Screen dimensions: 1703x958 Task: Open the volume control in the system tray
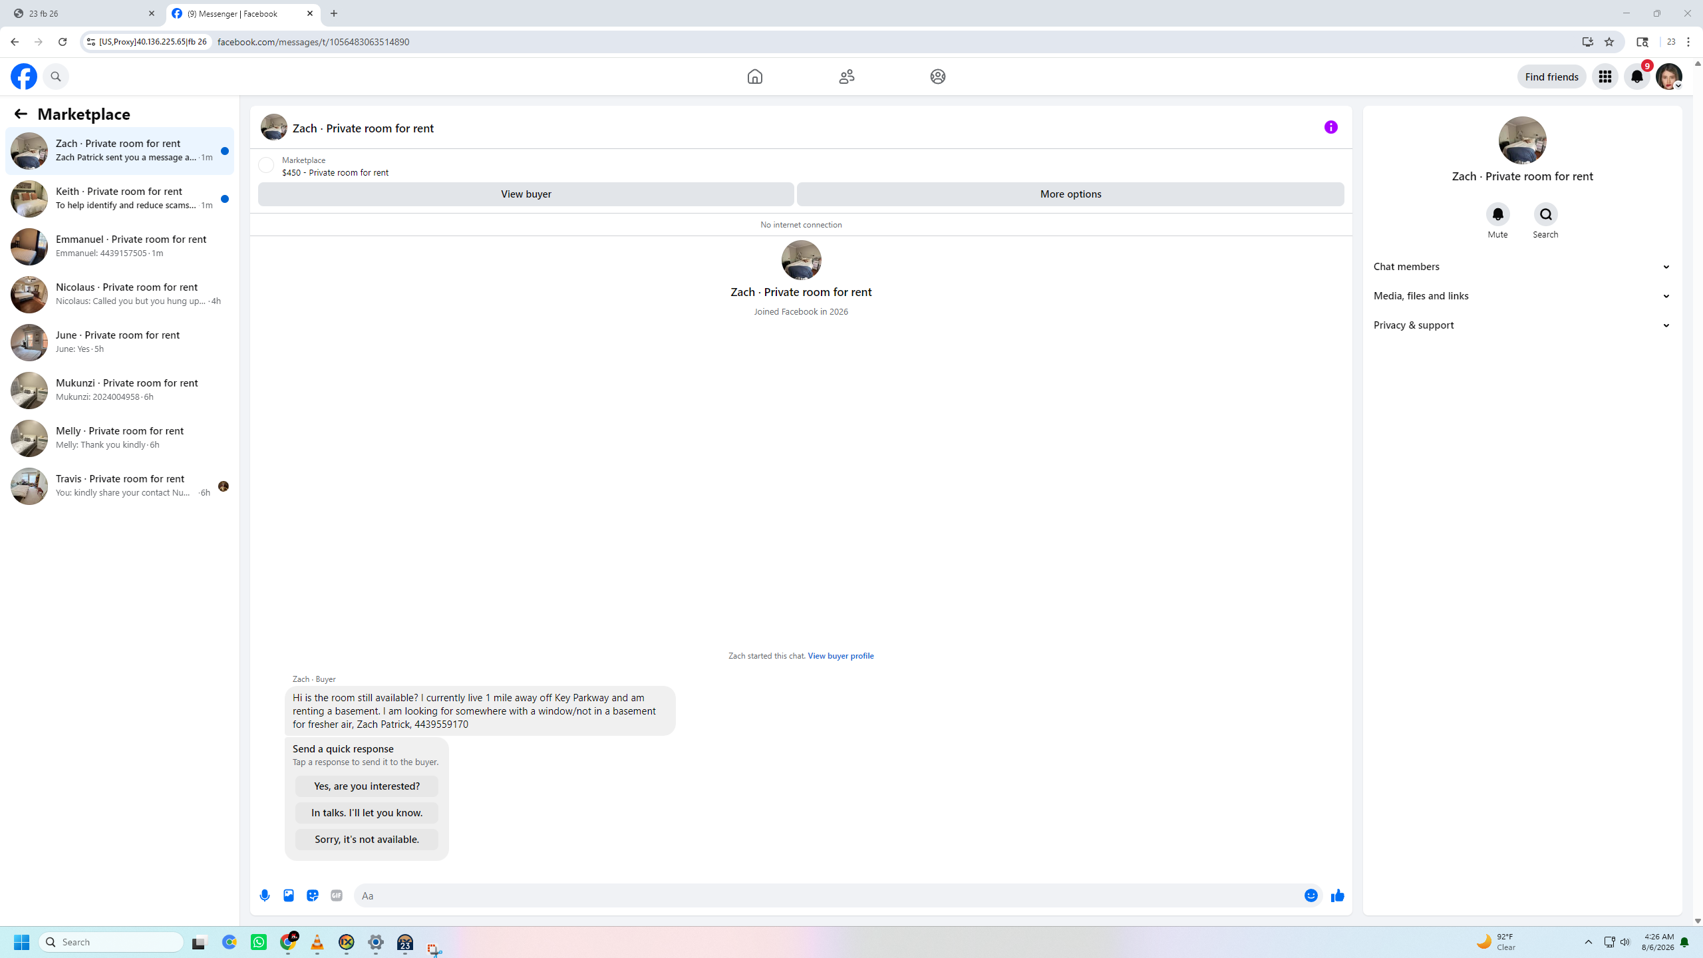[1625, 942]
